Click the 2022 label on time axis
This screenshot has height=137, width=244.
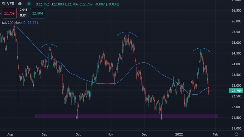[x=179, y=134]
